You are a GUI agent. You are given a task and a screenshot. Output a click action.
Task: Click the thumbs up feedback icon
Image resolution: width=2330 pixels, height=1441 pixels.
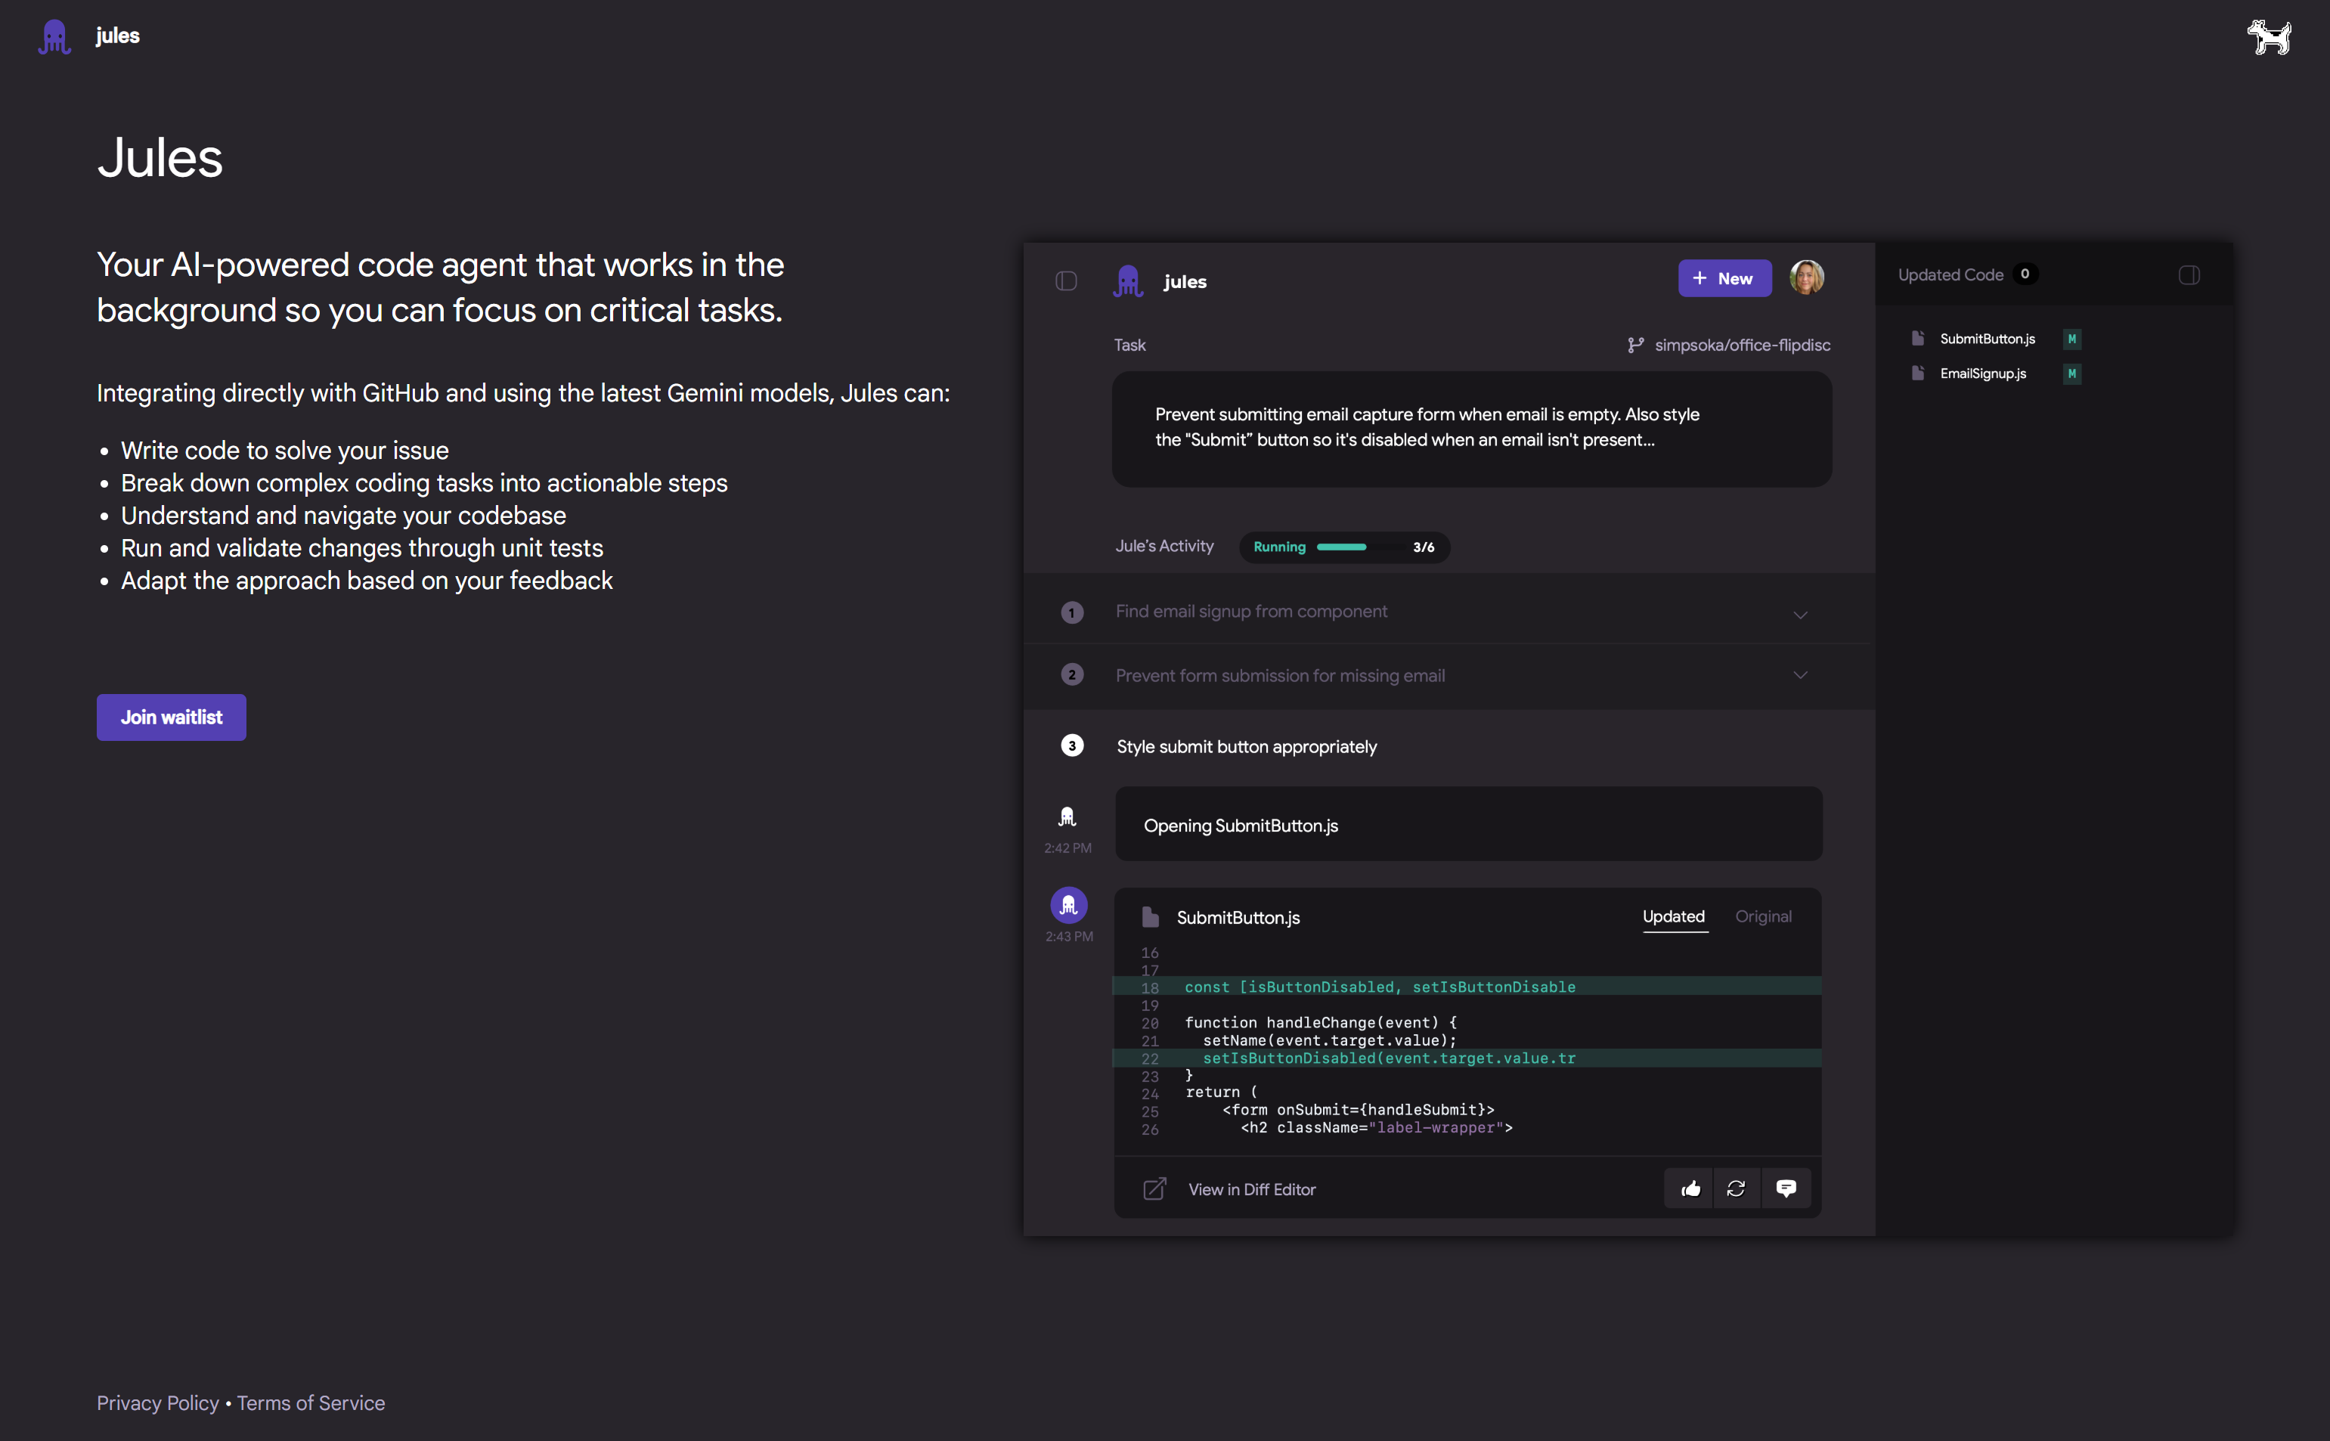(x=1689, y=1186)
